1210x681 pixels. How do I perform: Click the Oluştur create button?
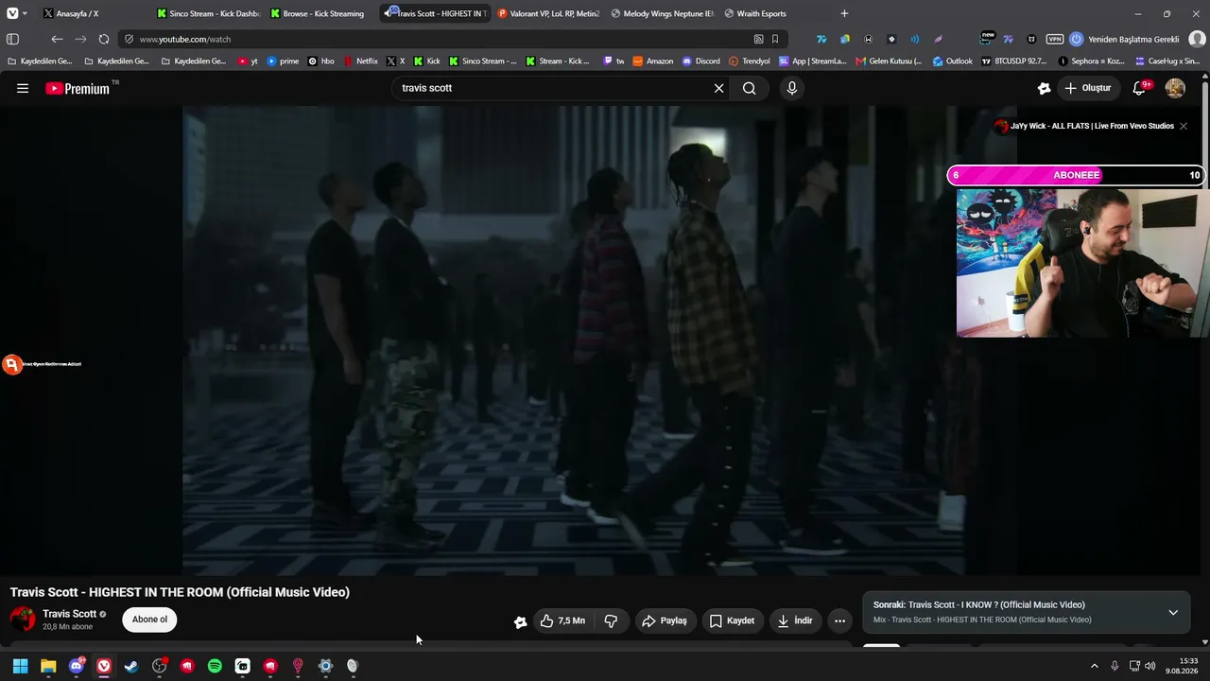[x=1088, y=88]
